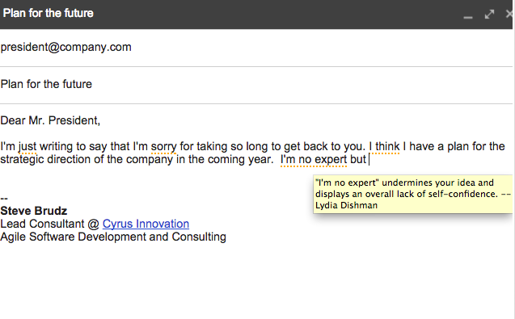Open the Cyrus Innovation link
The width and height of the screenshot is (515, 319).
pos(146,224)
